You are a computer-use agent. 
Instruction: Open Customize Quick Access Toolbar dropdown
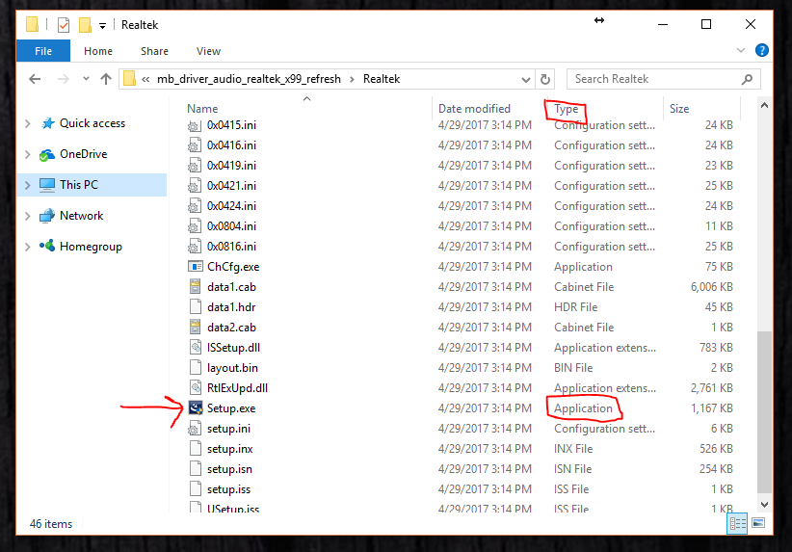[x=102, y=25]
